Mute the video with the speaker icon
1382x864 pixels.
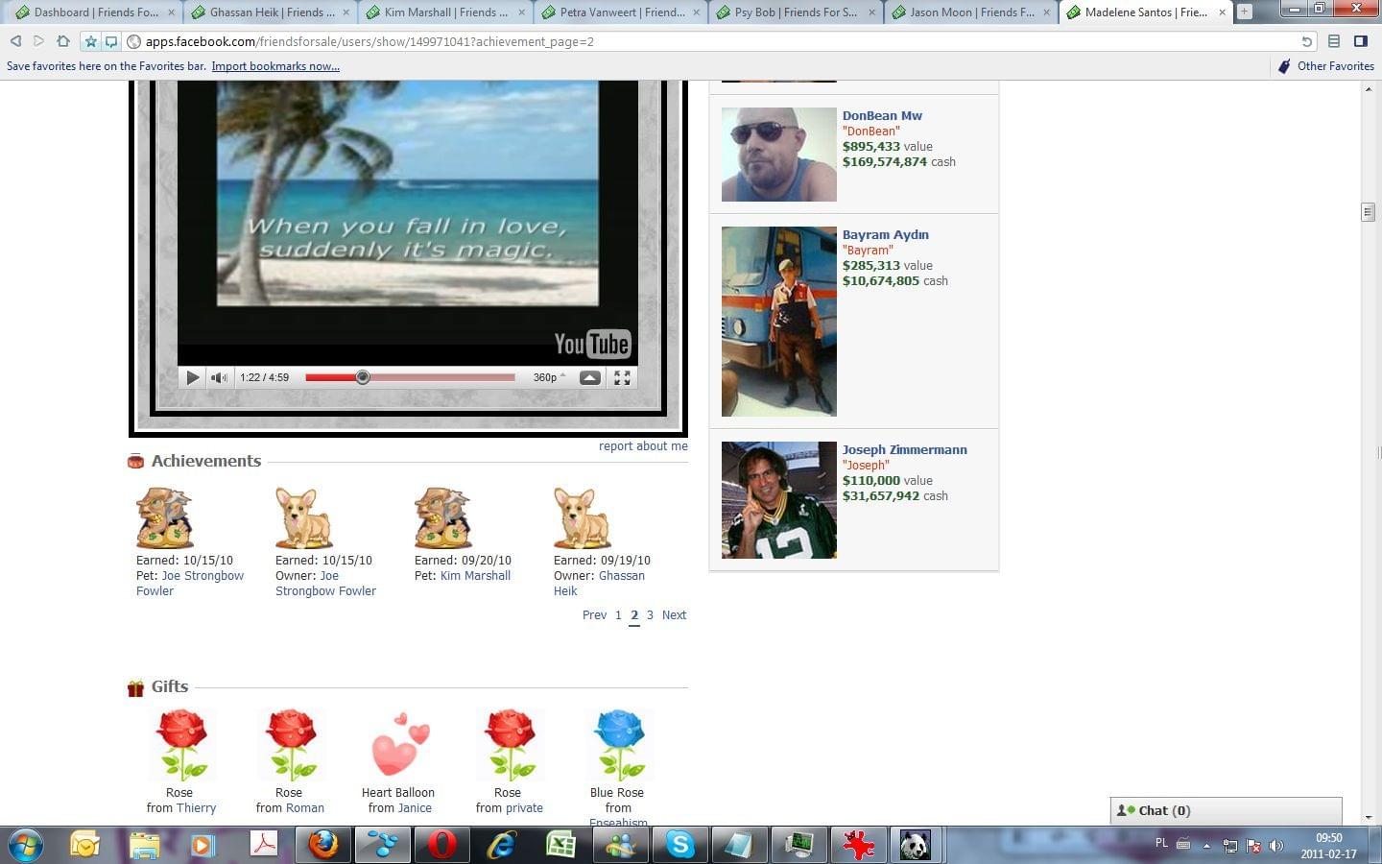pyautogui.click(x=219, y=378)
